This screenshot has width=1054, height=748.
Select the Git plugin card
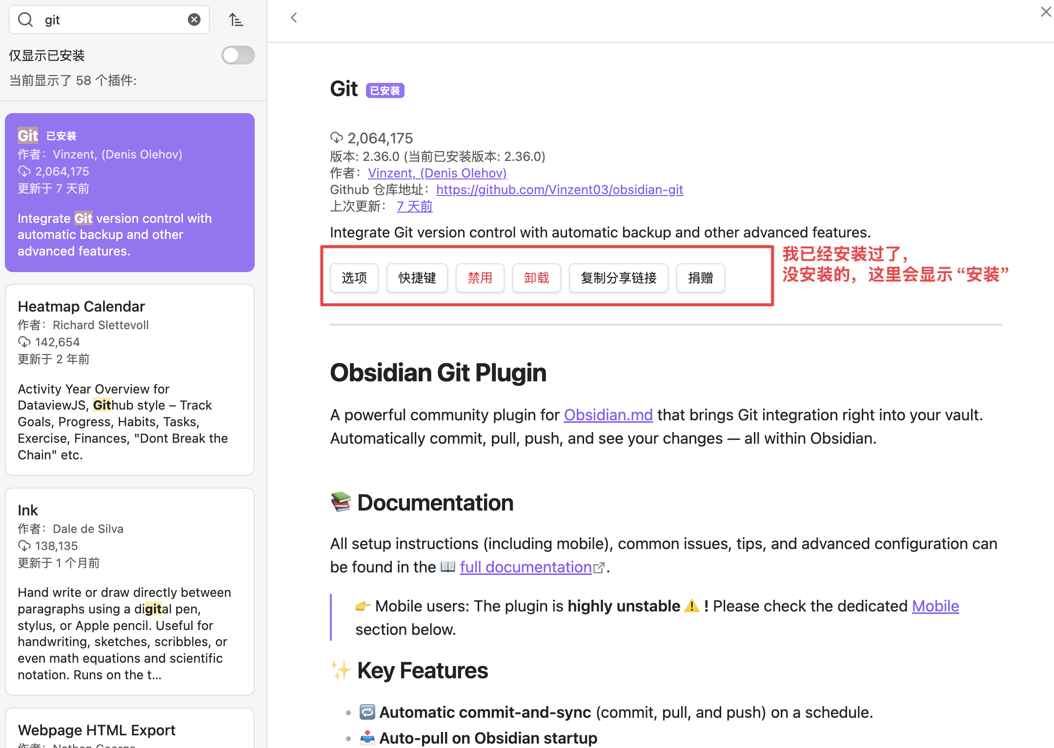[130, 192]
